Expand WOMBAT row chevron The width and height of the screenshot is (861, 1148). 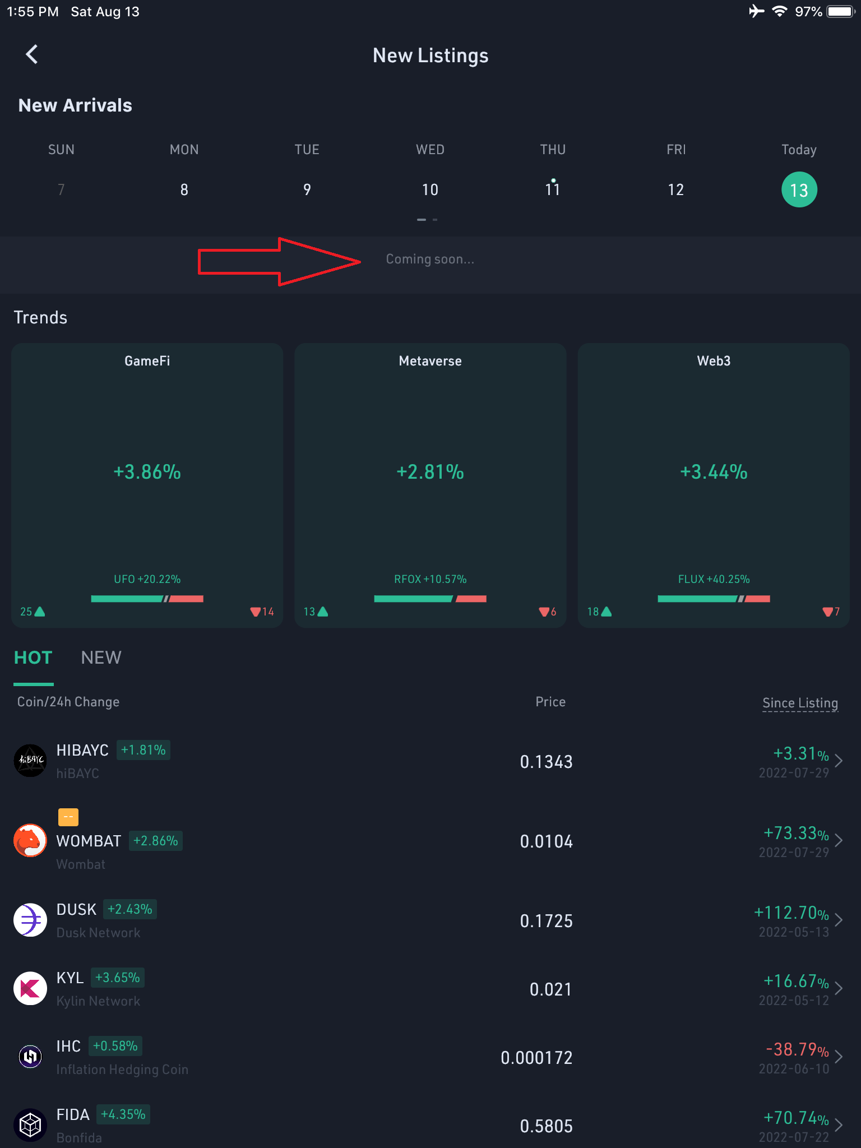tap(839, 840)
